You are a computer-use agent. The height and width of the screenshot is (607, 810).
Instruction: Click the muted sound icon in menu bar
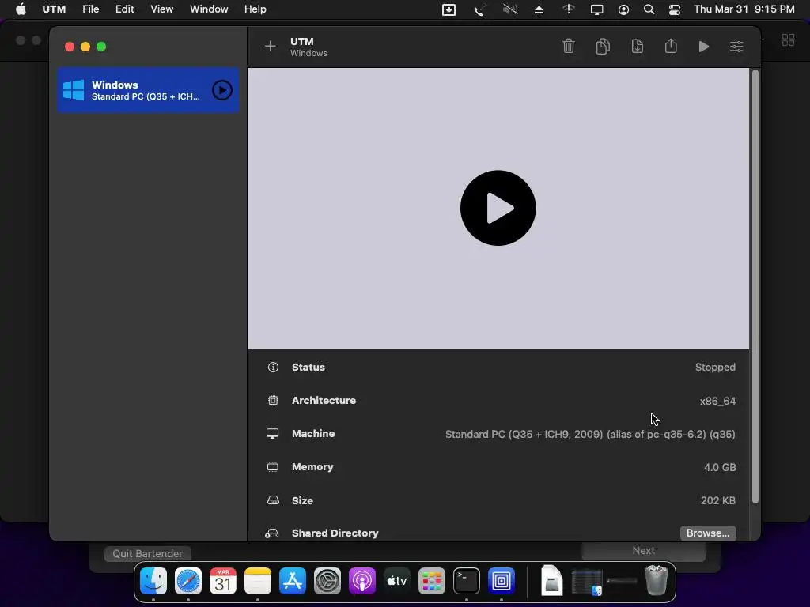click(510, 9)
